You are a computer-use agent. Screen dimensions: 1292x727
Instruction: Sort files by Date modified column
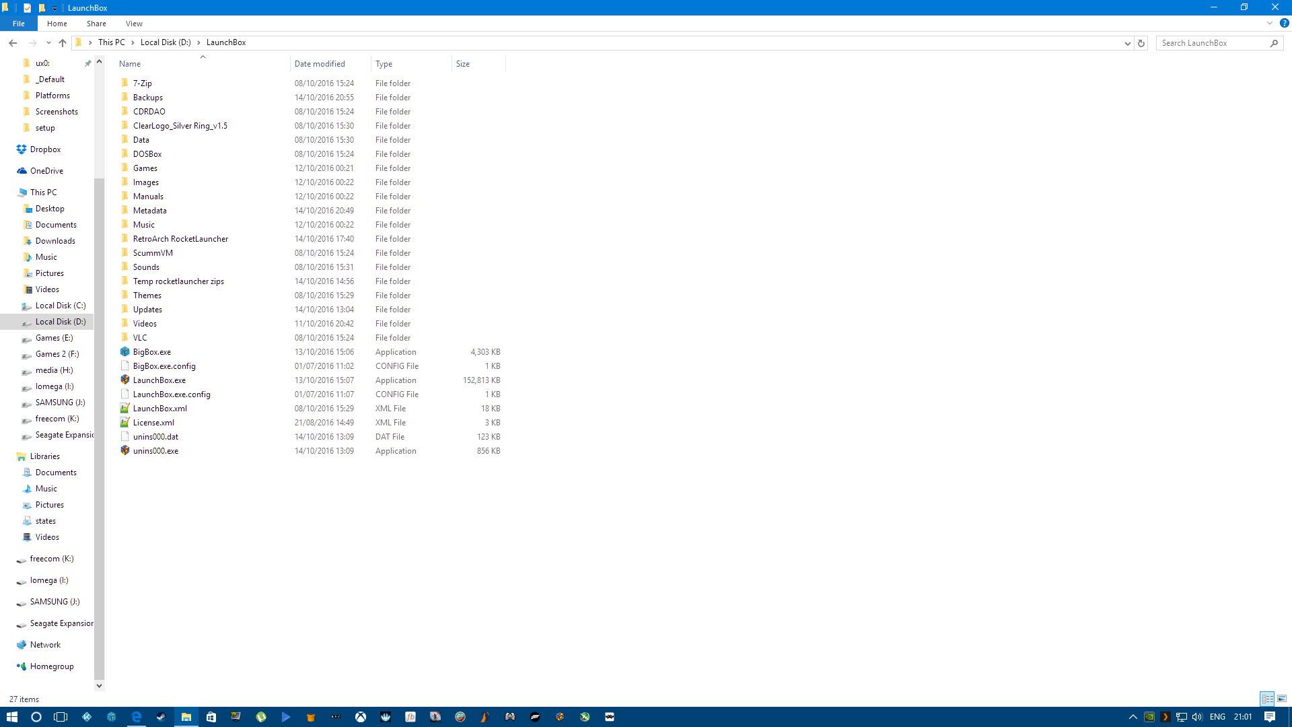pos(330,64)
